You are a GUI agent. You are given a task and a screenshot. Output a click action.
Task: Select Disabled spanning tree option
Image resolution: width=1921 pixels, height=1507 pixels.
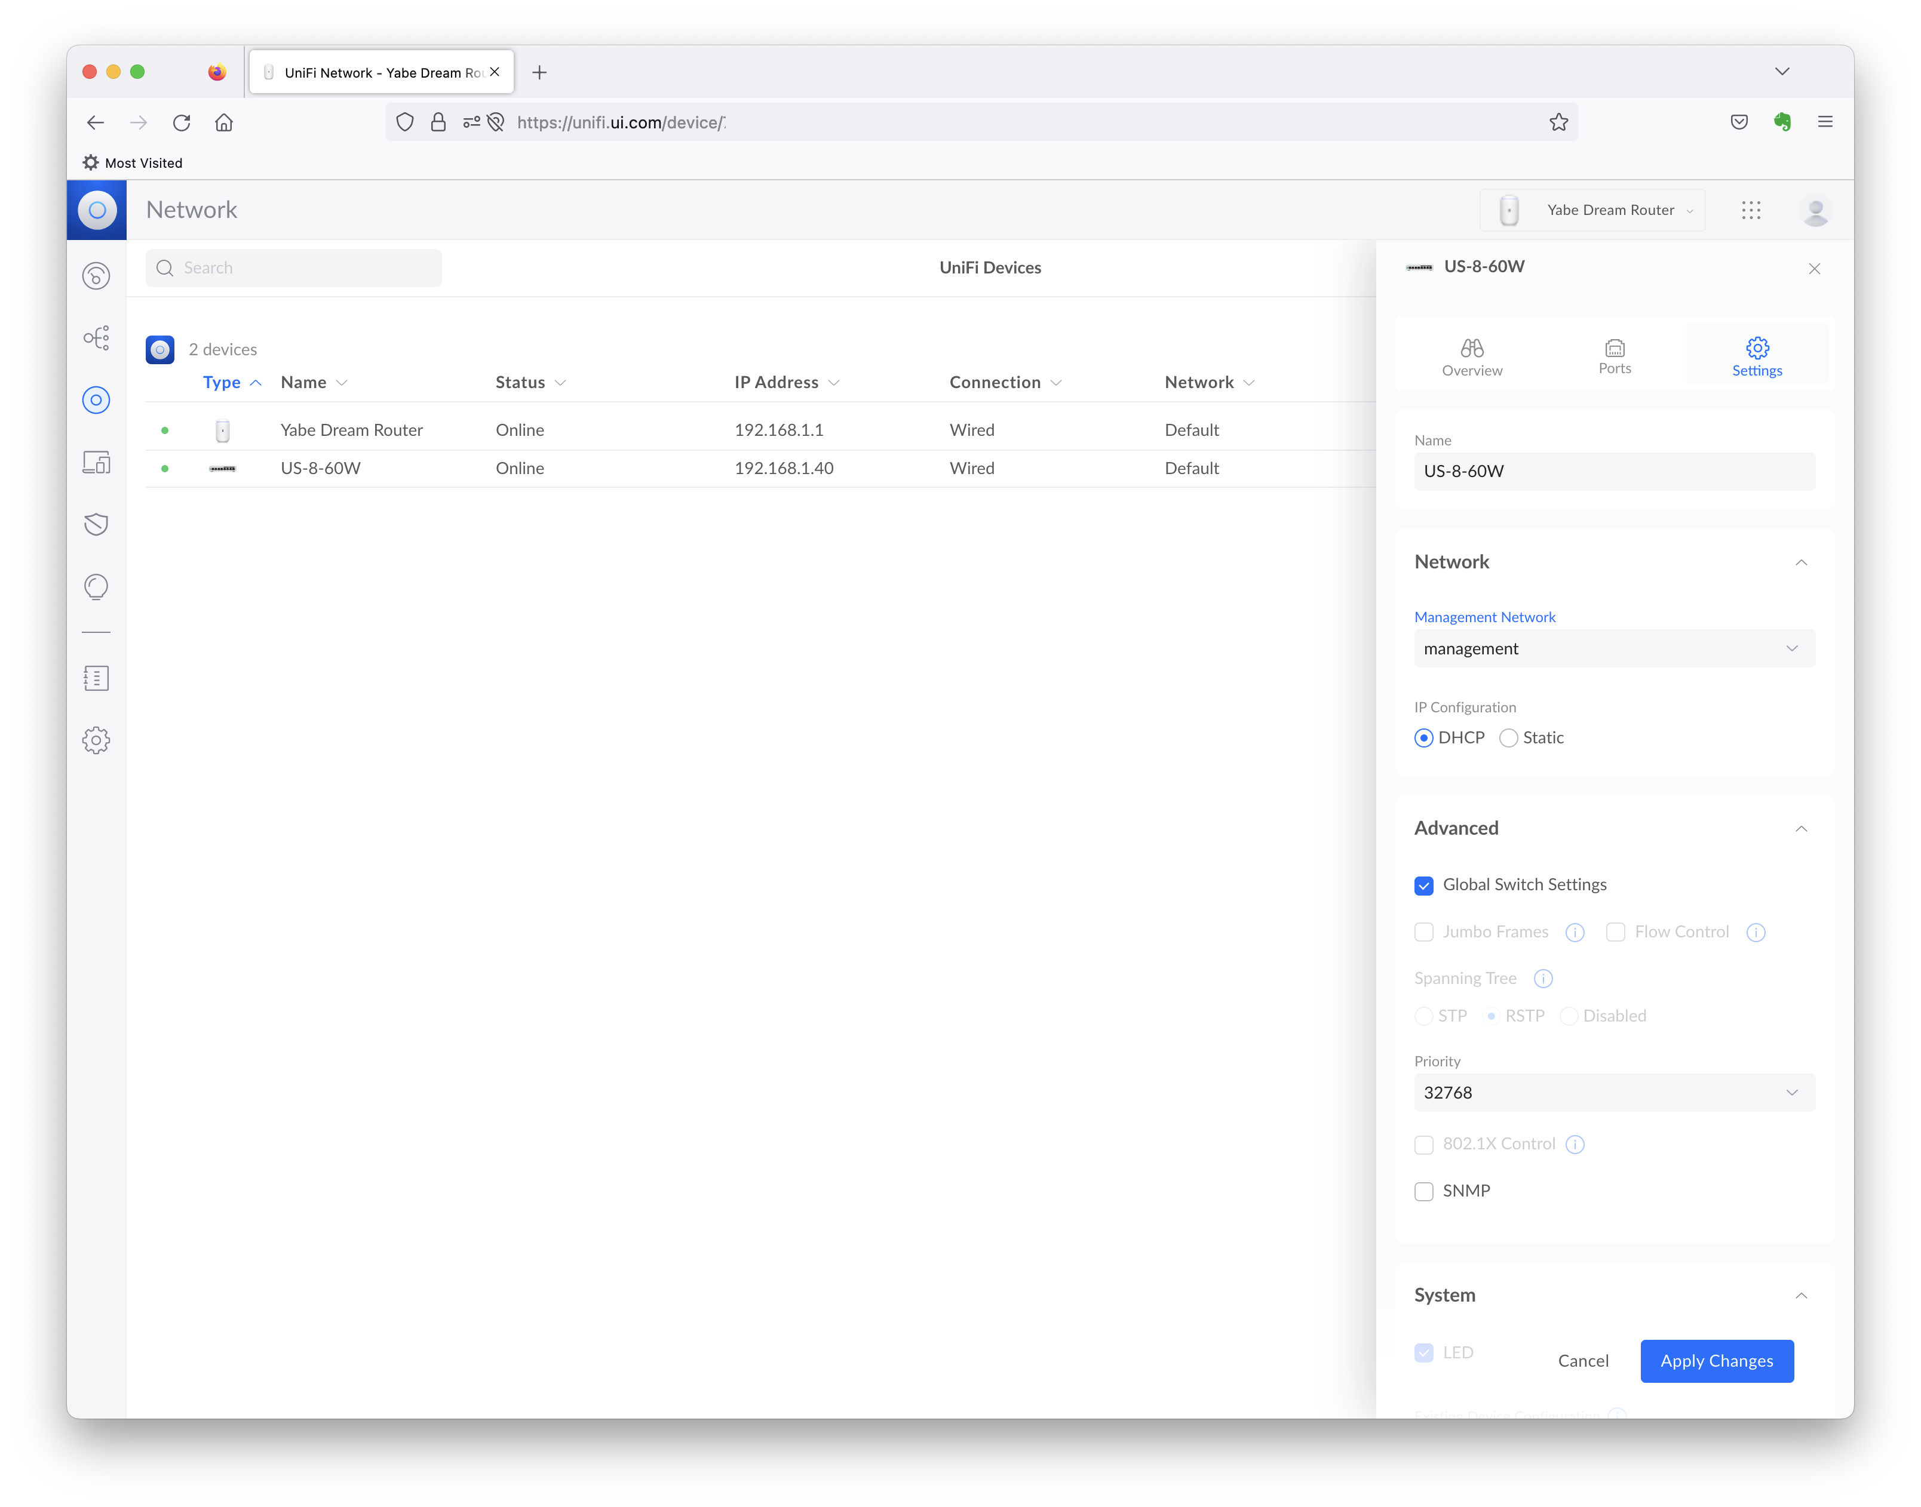(x=1568, y=1016)
